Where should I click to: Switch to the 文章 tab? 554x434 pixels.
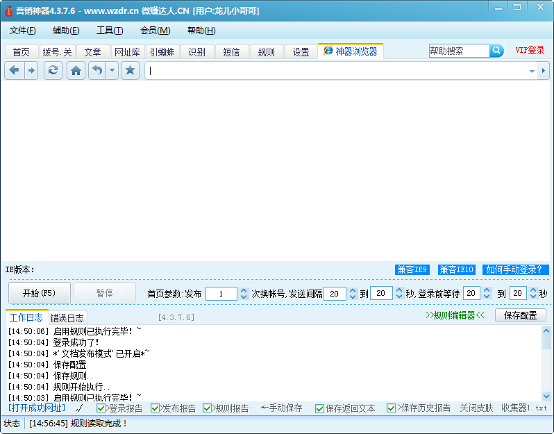click(92, 52)
